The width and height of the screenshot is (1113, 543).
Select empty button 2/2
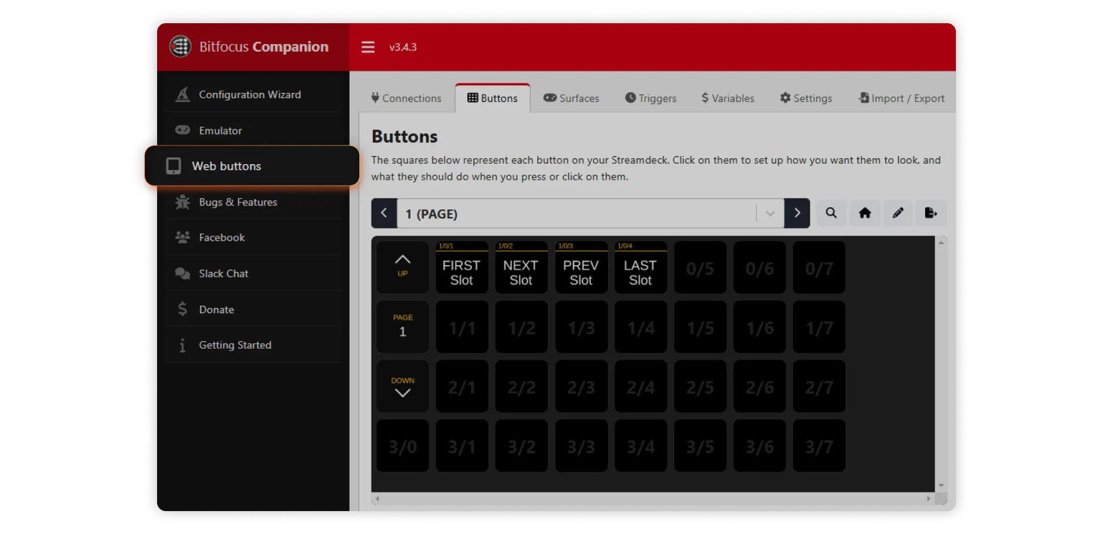[x=522, y=386]
